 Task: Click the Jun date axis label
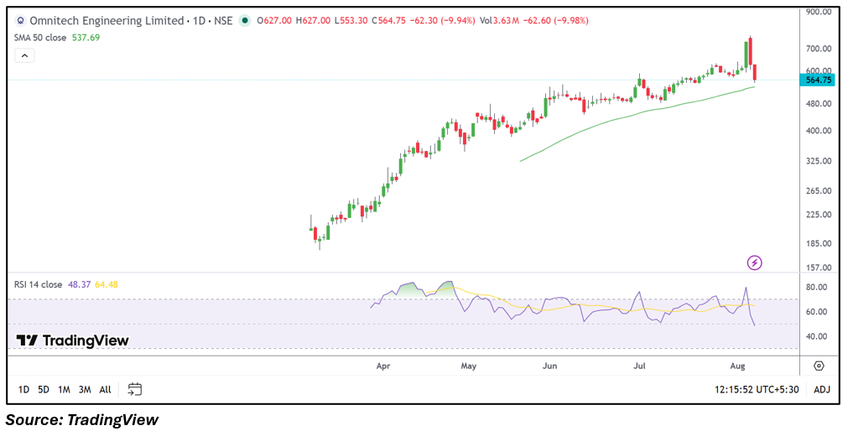549,366
